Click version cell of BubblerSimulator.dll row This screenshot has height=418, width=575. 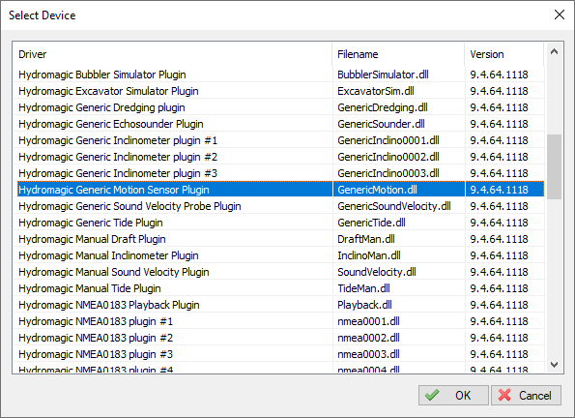click(x=504, y=75)
